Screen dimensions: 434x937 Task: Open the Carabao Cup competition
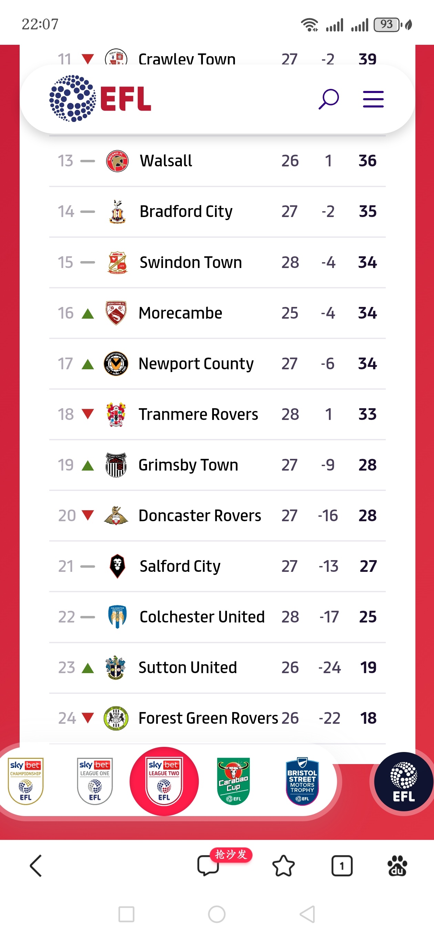(x=233, y=781)
